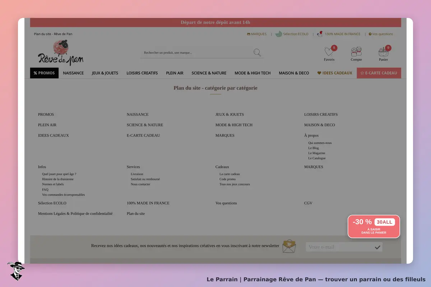The image size is (431, 287).
Task: Open the % PROMOS menu tab
Action: [44, 73]
